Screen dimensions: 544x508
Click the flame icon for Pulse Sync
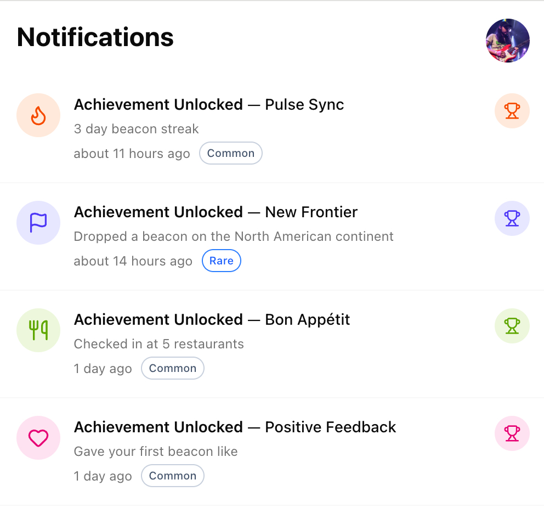pos(38,115)
